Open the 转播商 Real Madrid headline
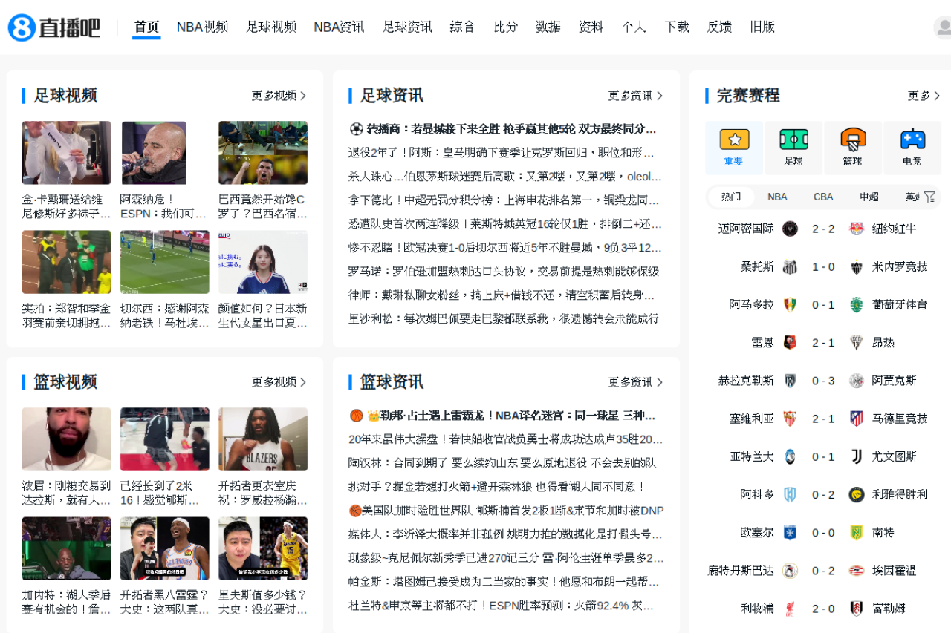Screen dimensions: 951x633 coord(503,129)
